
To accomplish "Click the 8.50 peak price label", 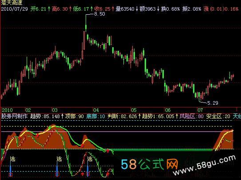I will pyautogui.click(x=99, y=14).
